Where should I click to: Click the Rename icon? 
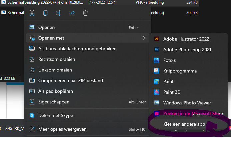click(x=59, y=13)
